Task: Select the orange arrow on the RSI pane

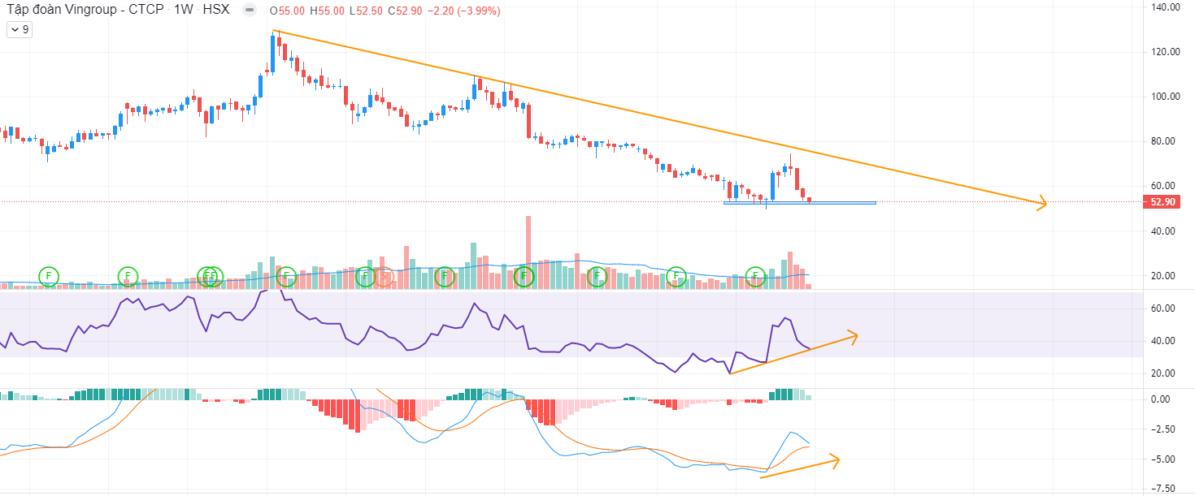Action: pyautogui.click(x=852, y=336)
